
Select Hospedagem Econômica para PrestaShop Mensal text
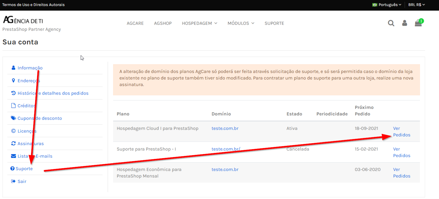coord(149,173)
